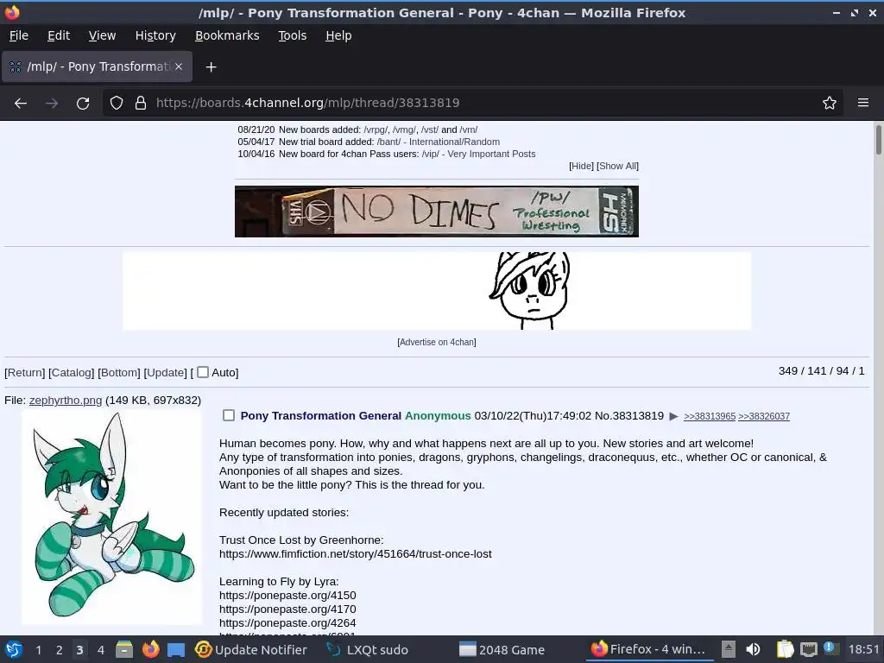
Task: Open the View menu
Action: click(x=102, y=35)
